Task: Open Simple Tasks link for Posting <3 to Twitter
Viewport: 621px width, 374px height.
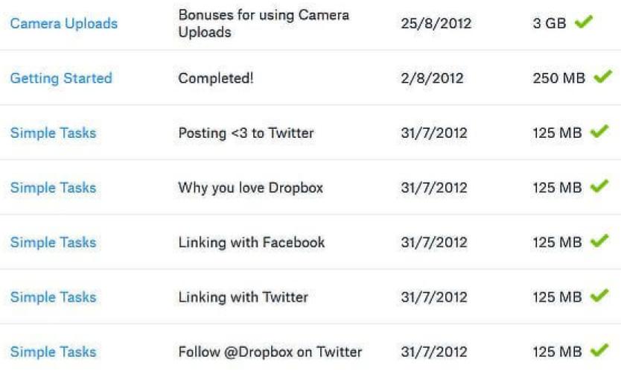Action: click(53, 133)
